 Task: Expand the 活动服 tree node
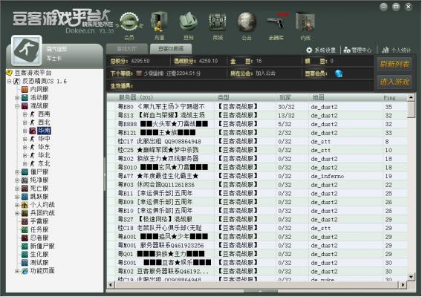(17, 98)
